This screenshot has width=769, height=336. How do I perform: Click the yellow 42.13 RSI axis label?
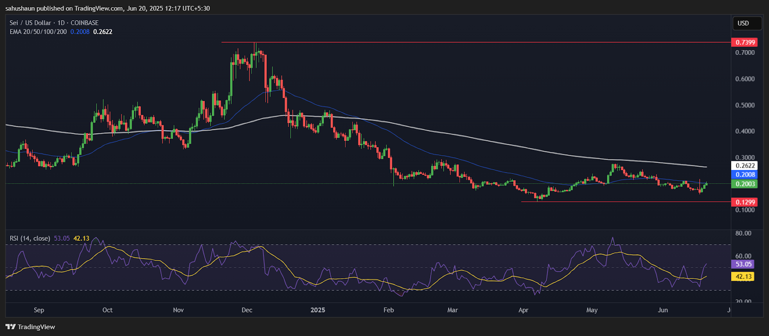[x=743, y=276]
